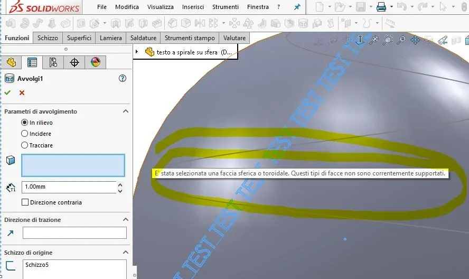
Task: Open the Curves dropdown arrow
Action: coord(377,23)
